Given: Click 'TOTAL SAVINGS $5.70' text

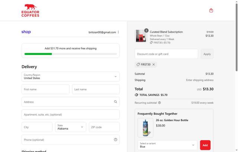Looking at the screenshot, I should coord(153,95).
